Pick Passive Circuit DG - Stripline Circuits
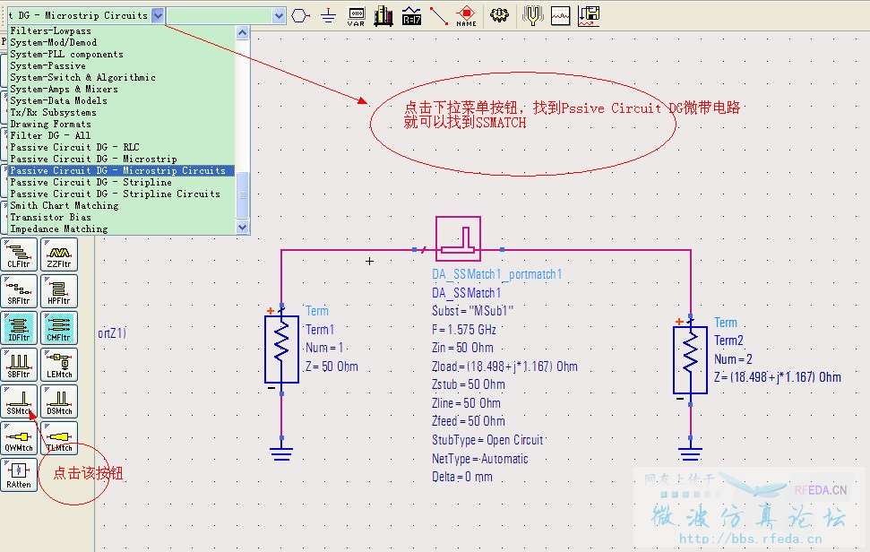Image resolution: width=870 pixels, height=552 pixels. click(121, 194)
